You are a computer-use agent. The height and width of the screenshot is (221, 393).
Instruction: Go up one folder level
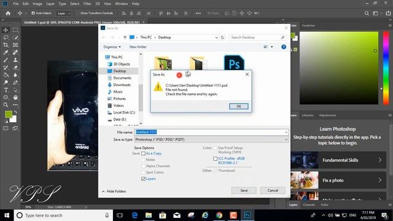(x=125, y=37)
